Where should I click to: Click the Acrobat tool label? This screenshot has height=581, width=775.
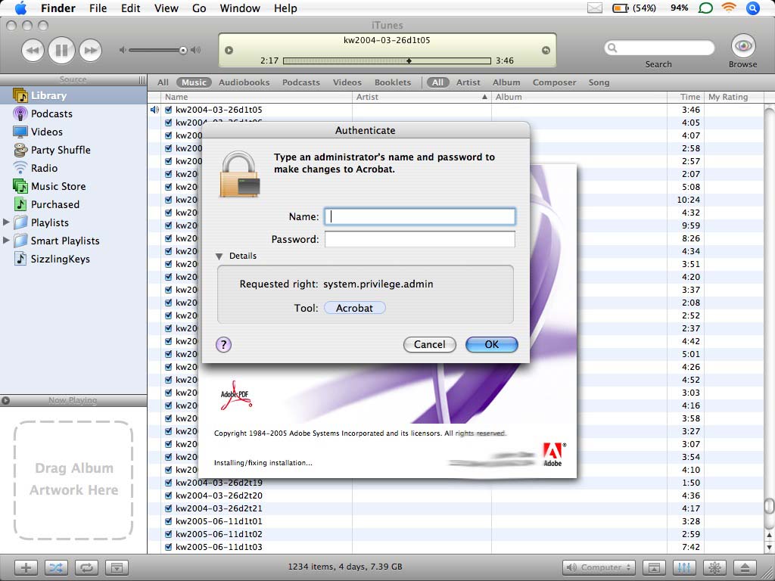tap(354, 308)
